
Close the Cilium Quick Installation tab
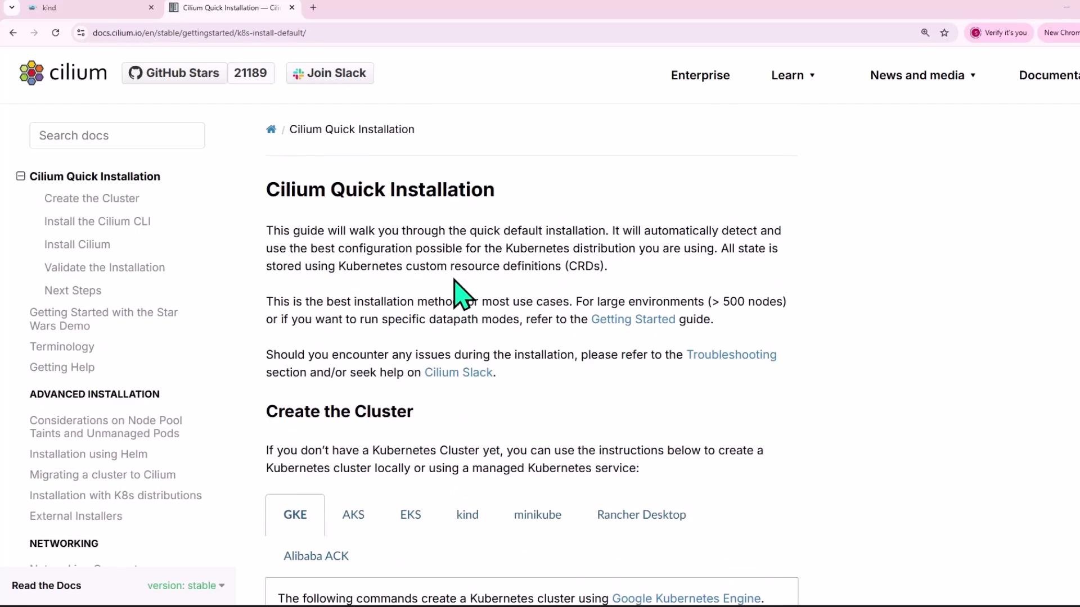[291, 7]
